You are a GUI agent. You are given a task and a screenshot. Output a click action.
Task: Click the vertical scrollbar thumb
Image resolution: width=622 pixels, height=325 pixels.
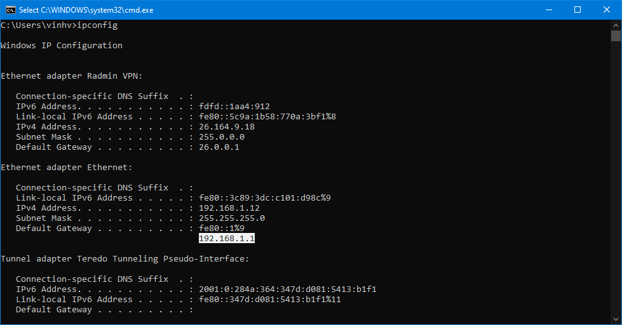point(616,36)
